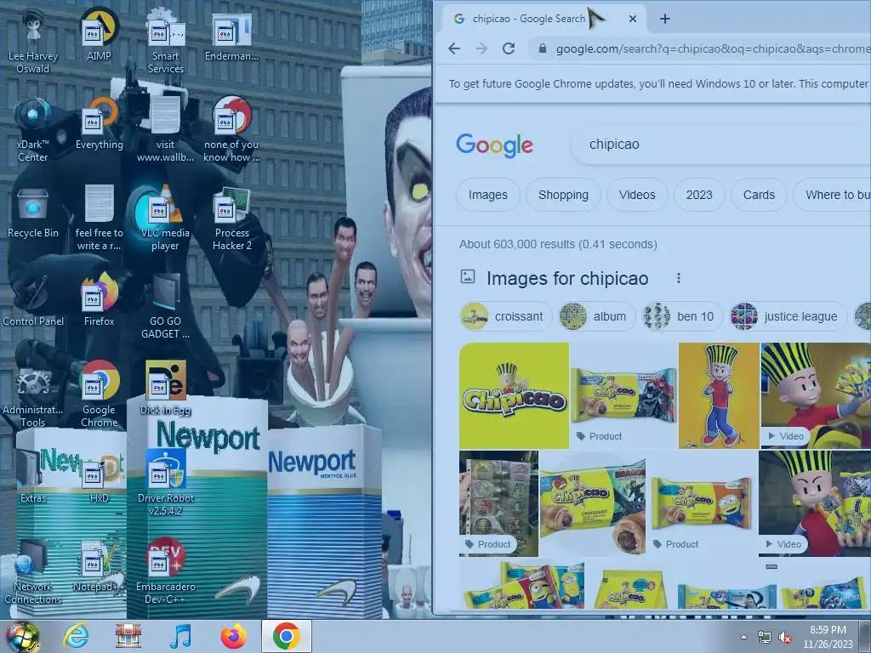Viewport: 871px width, 653px height.
Task: Filter images by album chip
Action: tap(596, 316)
